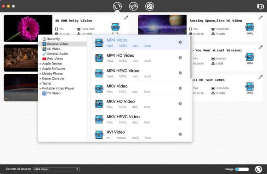Choose the MKV HEVC Video format

click(140, 119)
